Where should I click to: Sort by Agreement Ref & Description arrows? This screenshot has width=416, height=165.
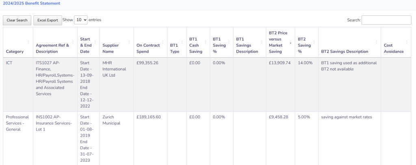pyautogui.click(x=73, y=42)
